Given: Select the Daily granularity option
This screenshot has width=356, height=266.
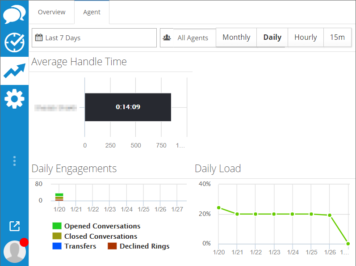Looking at the screenshot, I should (272, 38).
